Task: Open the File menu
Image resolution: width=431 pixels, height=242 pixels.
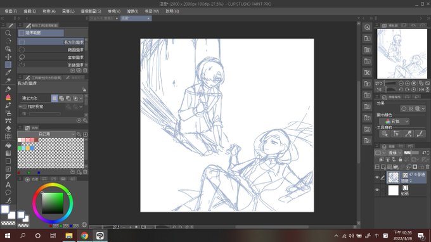Action: pyautogui.click(x=11, y=11)
